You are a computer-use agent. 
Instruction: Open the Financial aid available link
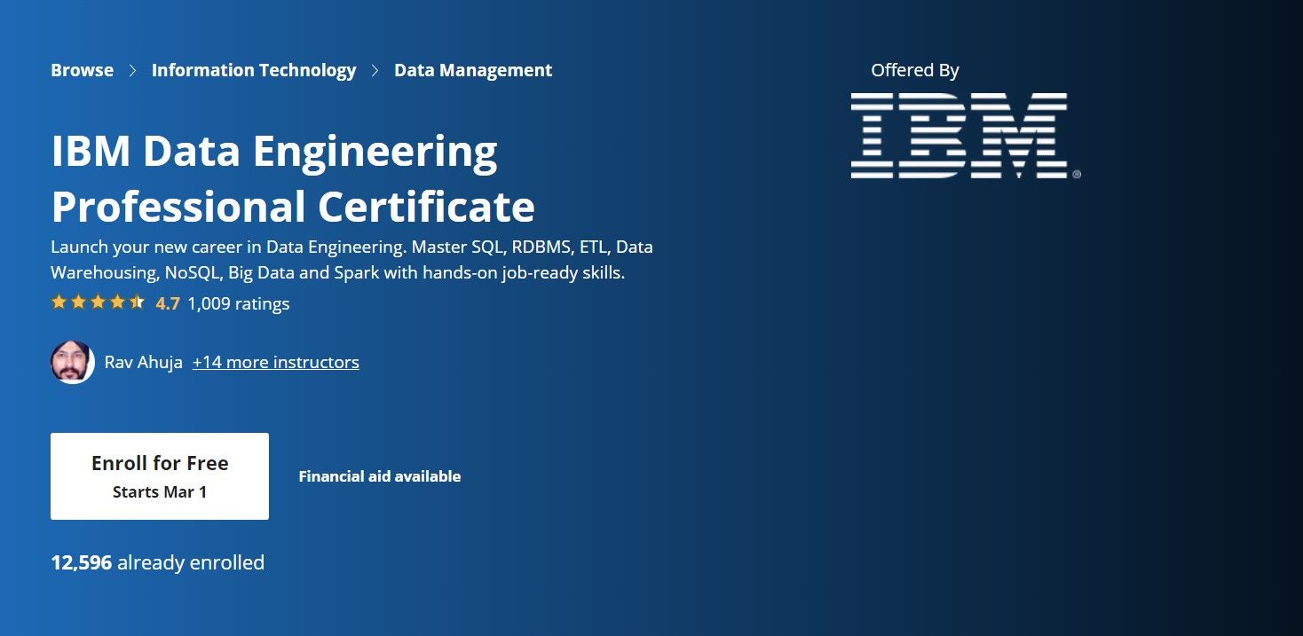(380, 476)
